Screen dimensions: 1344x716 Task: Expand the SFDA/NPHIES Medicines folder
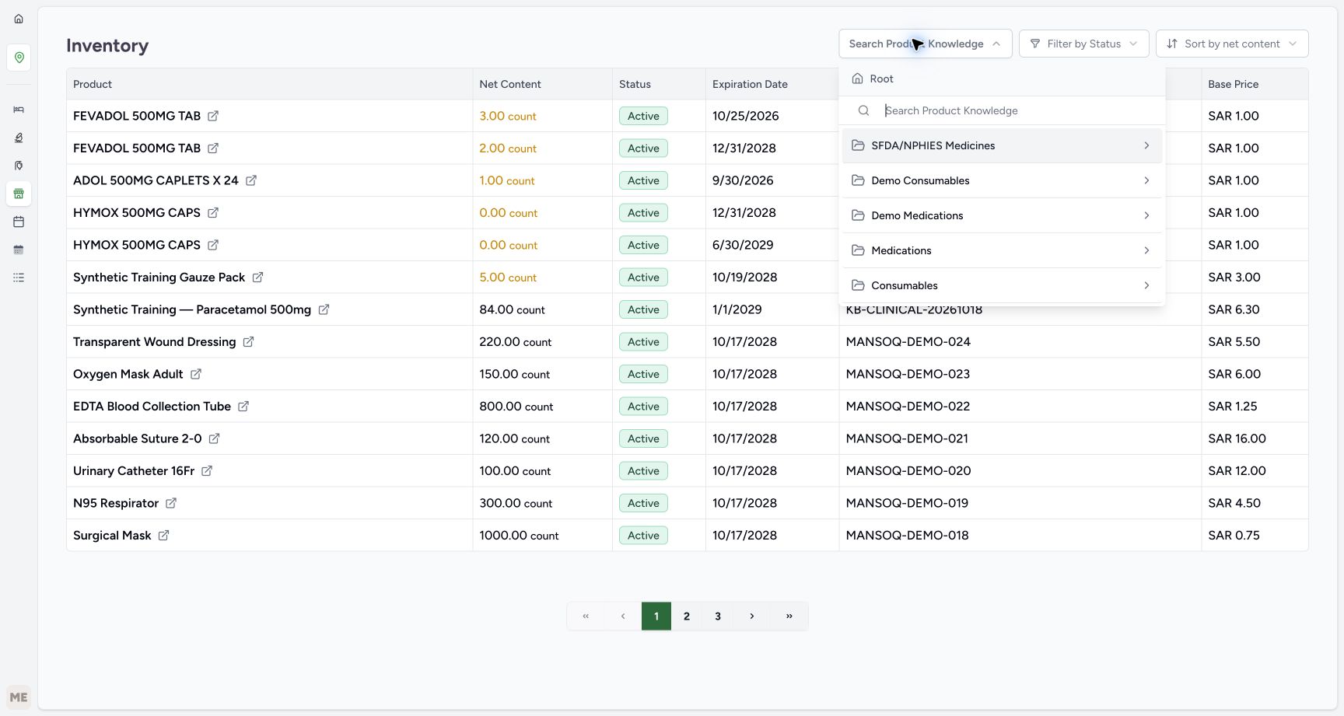coord(1002,145)
